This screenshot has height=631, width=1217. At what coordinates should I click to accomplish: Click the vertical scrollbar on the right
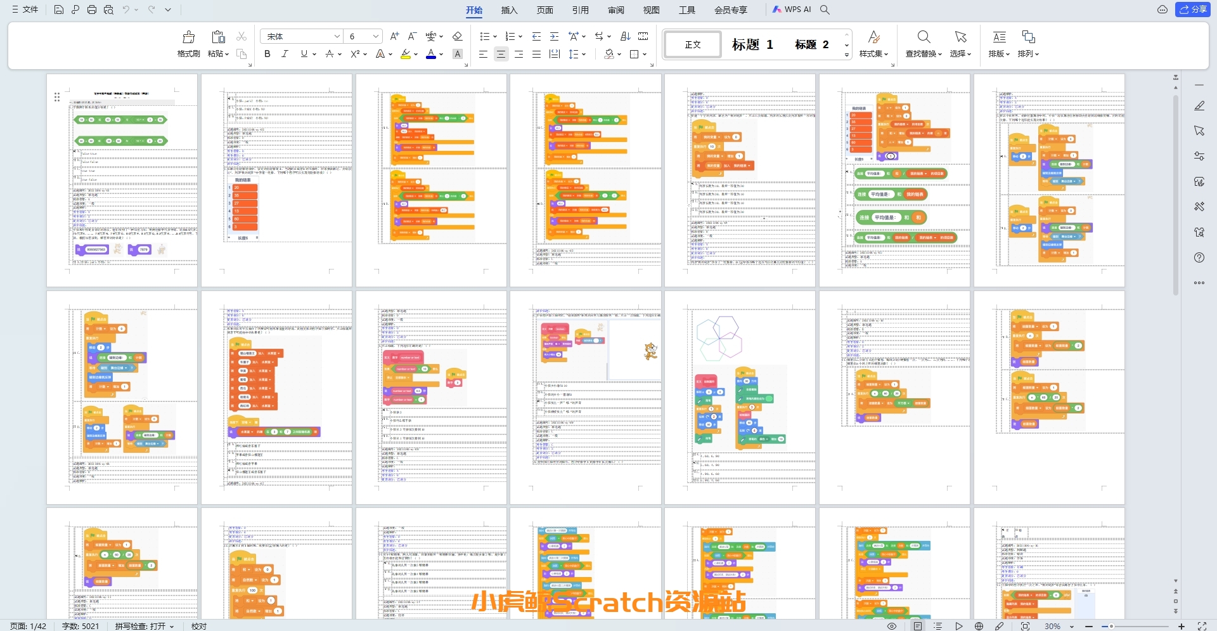click(x=1176, y=195)
